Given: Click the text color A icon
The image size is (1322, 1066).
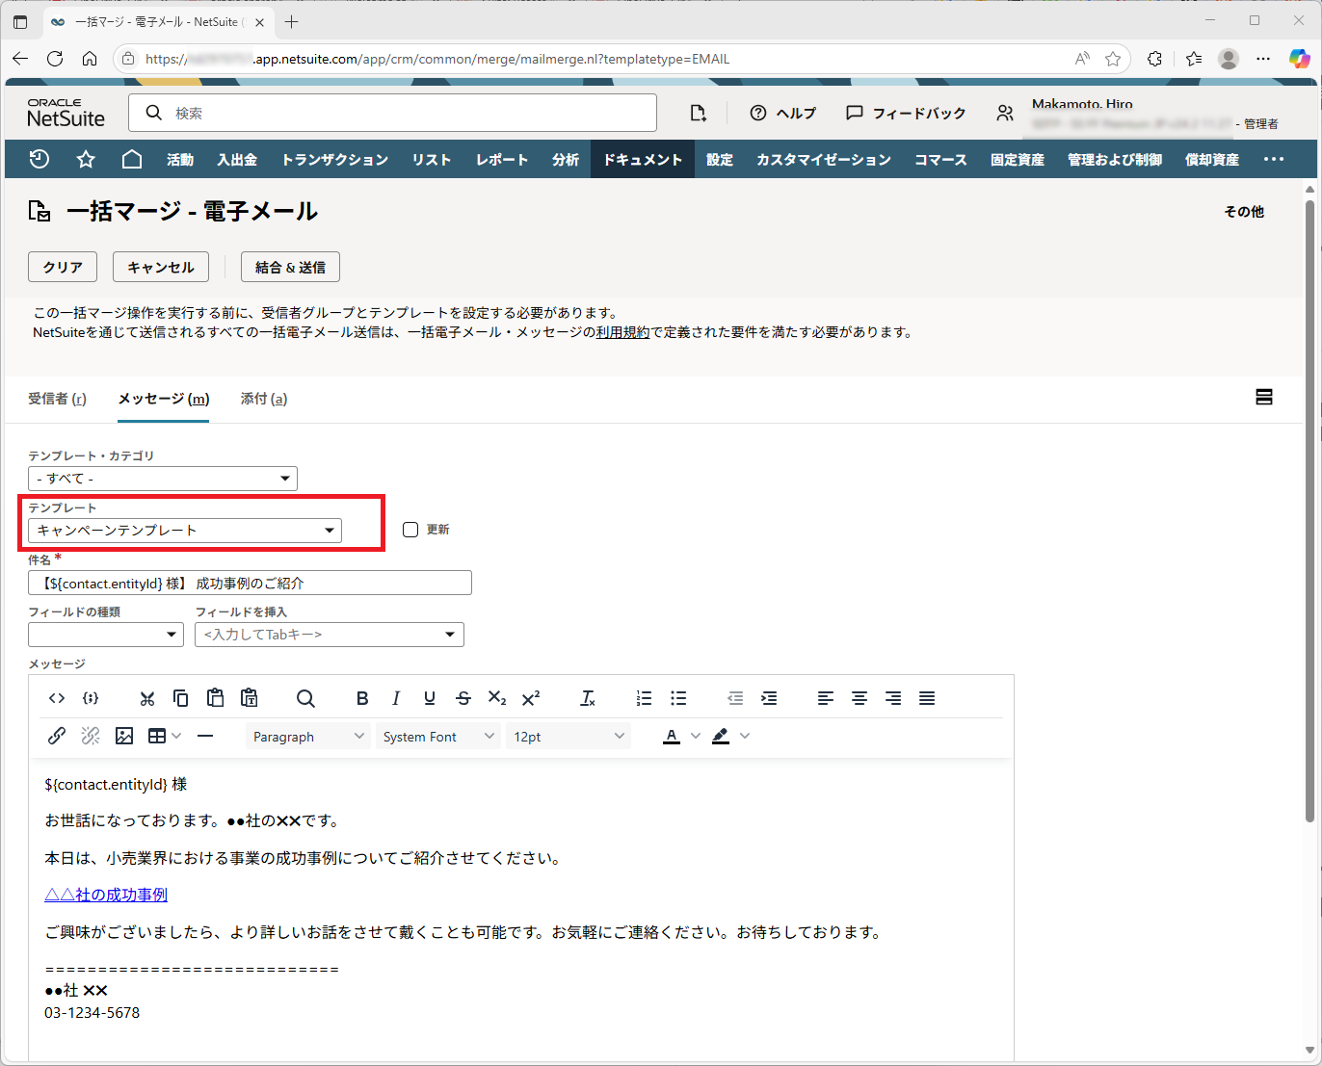Looking at the screenshot, I should click(672, 736).
